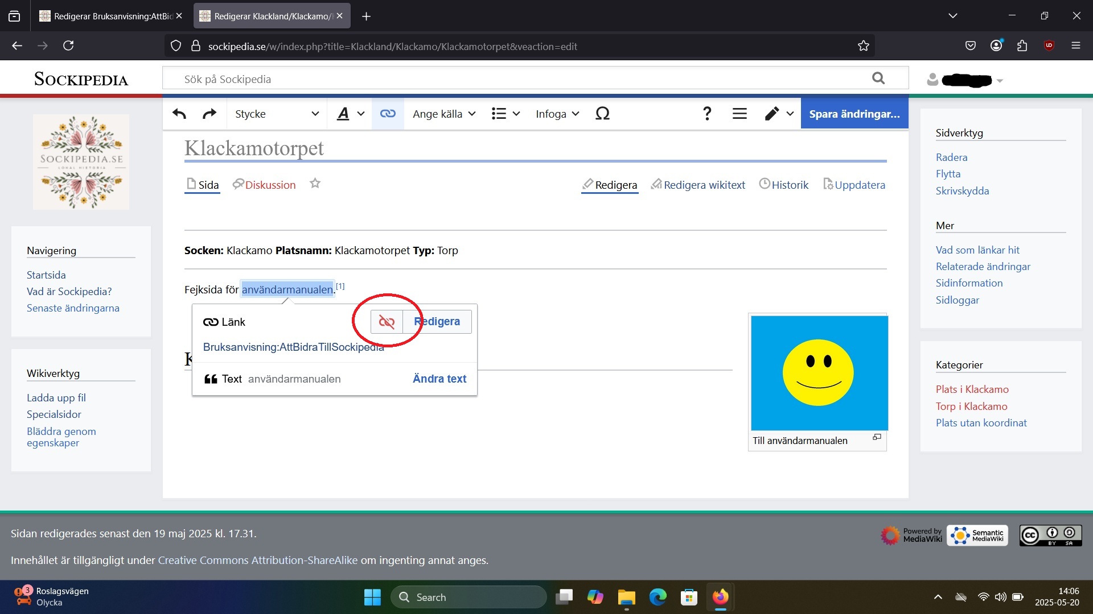Click the Sök på Sockipedia search field

click(512, 79)
